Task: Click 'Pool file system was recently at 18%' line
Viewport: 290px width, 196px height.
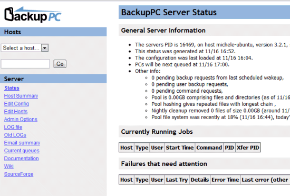Action: 220,117
